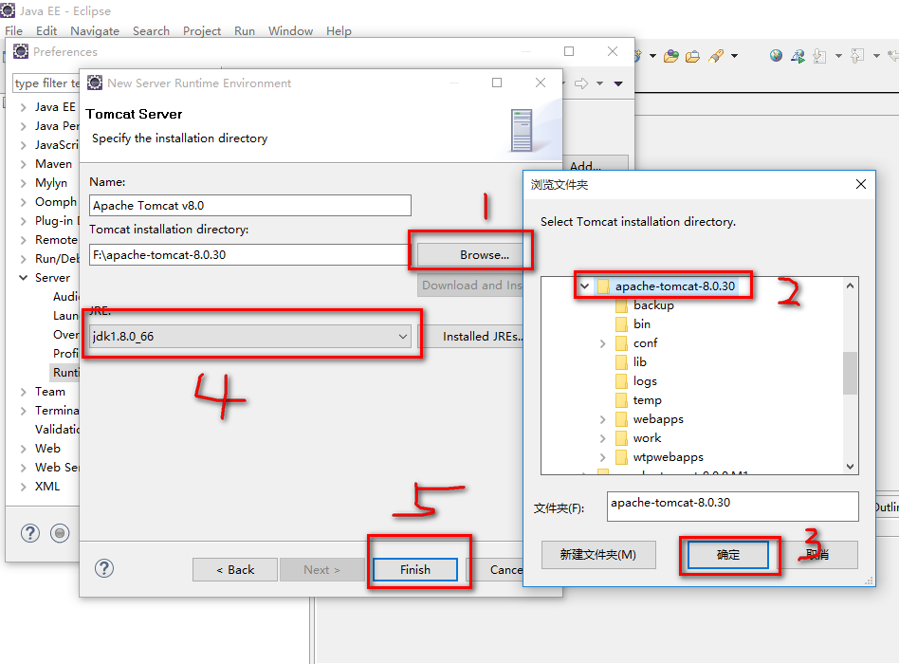Open the Navigate menu
The height and width of the screenshot is (664, 899).
point(95,31)
